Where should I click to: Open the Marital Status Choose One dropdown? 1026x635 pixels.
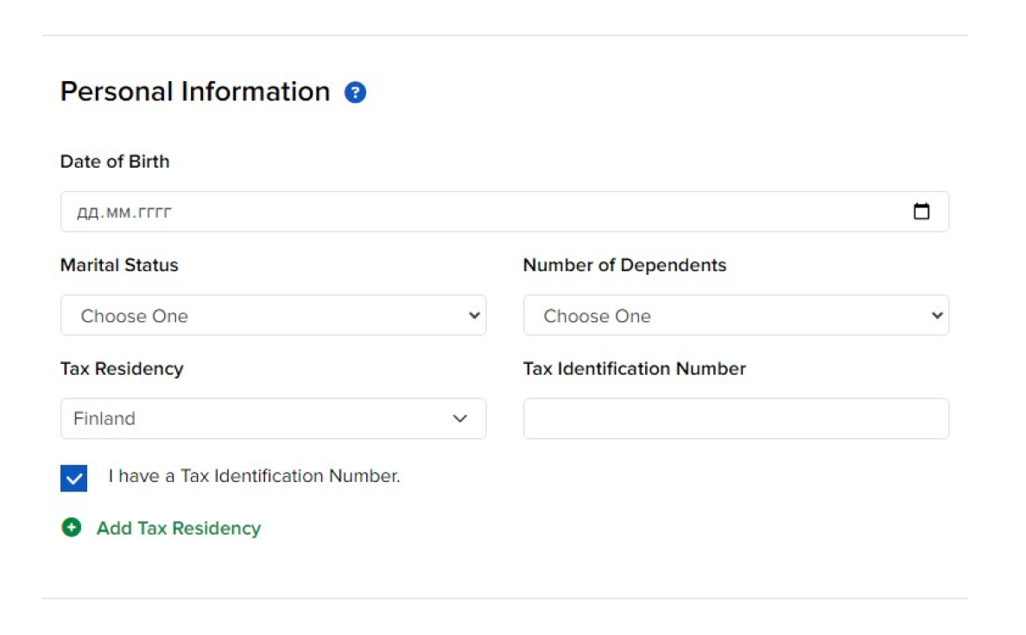pos(273,315)
